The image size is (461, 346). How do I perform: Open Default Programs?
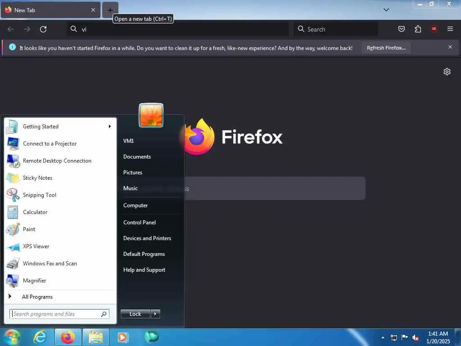click(x=144, y=254)
